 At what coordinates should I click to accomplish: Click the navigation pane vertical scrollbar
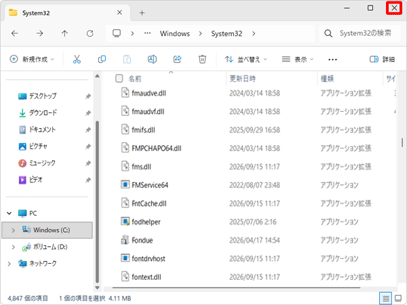click(97, 201)
